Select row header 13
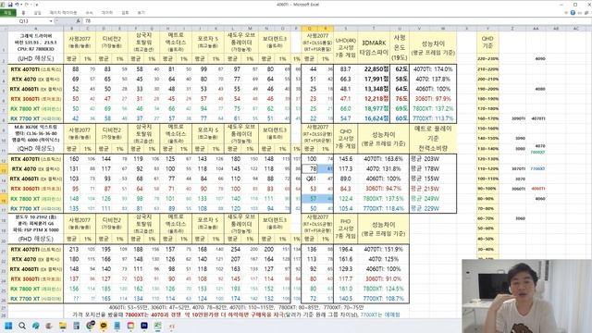592x333 pixels. point(4,169)
